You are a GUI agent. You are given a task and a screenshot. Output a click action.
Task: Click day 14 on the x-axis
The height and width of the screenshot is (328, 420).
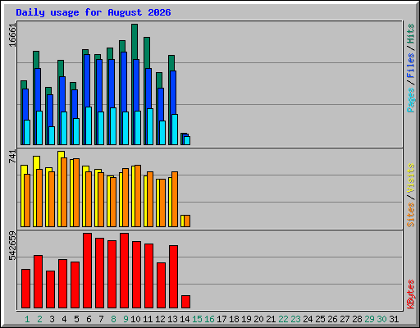[185, 319]
